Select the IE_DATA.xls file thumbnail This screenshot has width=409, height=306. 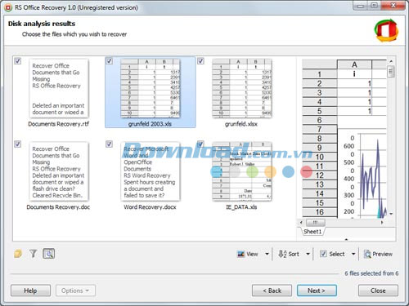(242, 172)
